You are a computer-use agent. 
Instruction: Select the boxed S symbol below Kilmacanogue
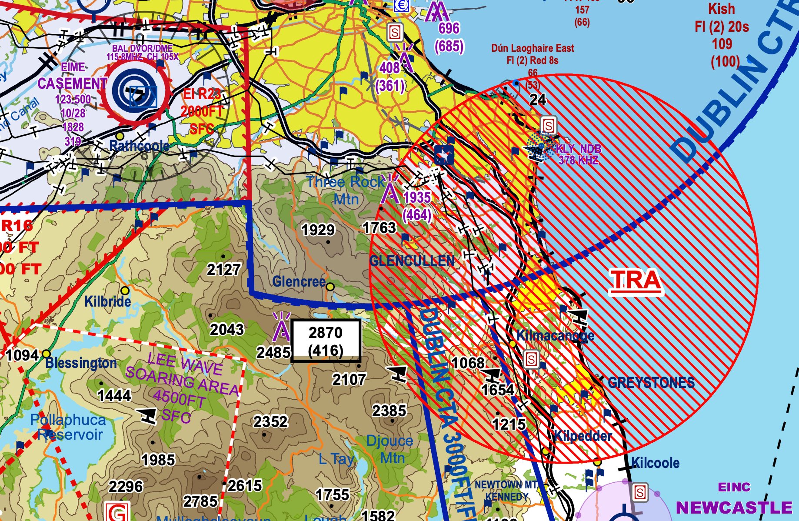pyautogui.click(x=531, y=360)
